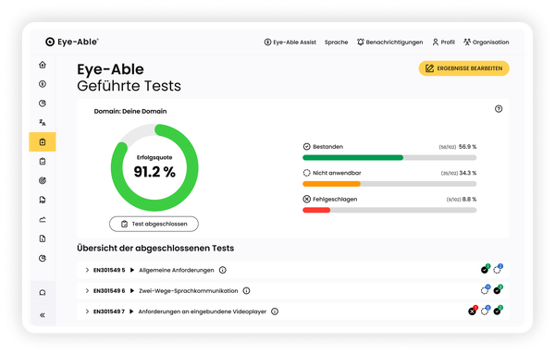555x354 pixels.
Task: Click the accessibility person icon in the sidebar
Action: click(43, 84)
